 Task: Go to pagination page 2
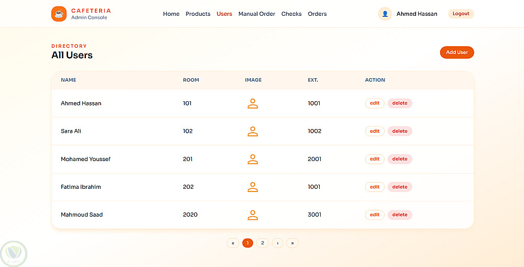click(x=263, y=243)
